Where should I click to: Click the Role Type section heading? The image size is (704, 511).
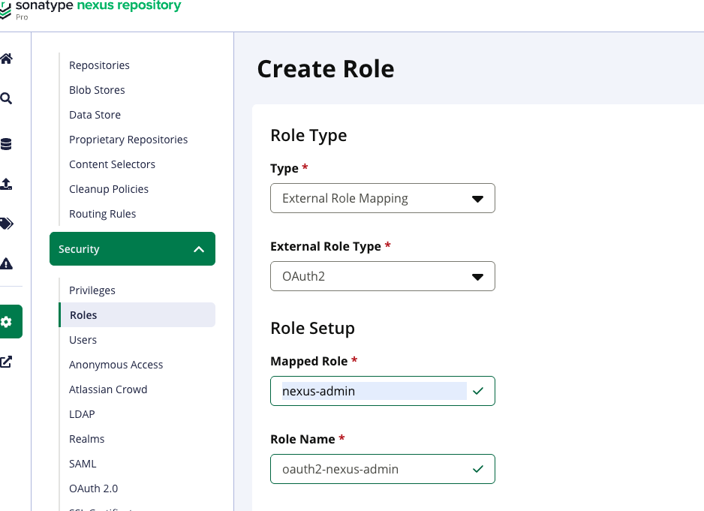[x=308, y=135]
